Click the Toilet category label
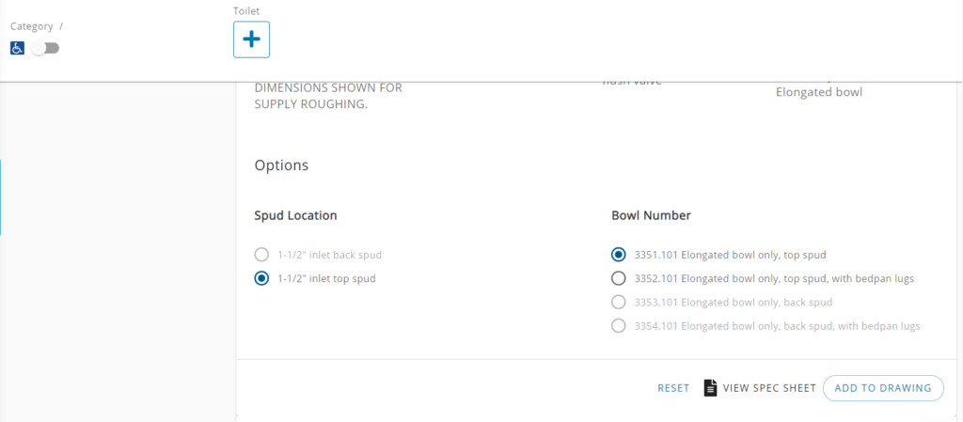Image resolution: width=963 pixels, height=422 pixels. tap(246, 11)
